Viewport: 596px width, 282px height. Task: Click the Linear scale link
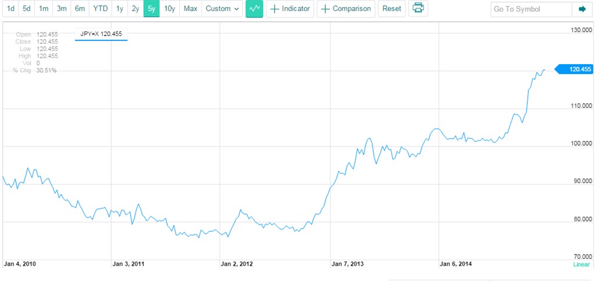pyautogui.click(x=581, y=265)
